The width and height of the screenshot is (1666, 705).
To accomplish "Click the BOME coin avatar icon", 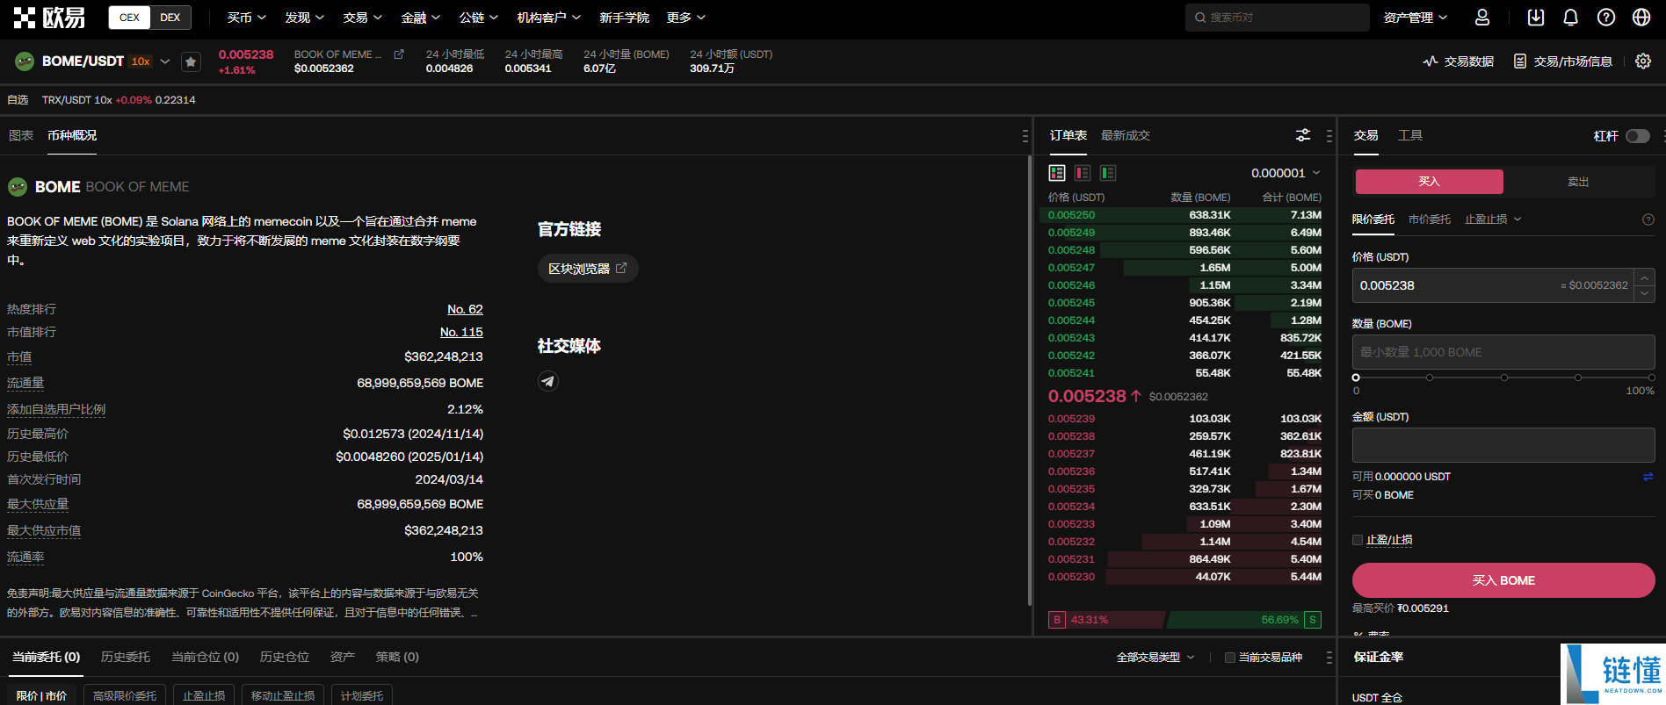I will tap(18, 187).
